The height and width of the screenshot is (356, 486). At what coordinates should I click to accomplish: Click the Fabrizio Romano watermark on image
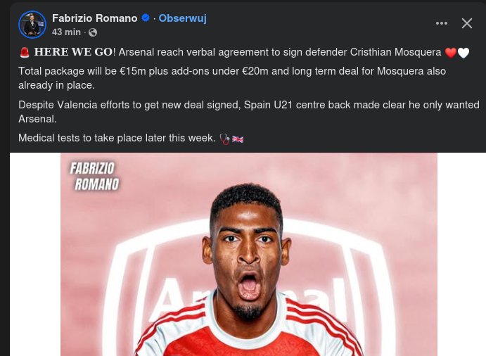[94, 176]
